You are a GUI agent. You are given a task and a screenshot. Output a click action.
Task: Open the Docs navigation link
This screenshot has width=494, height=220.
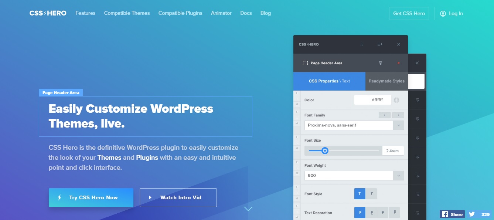pos(246,13)
